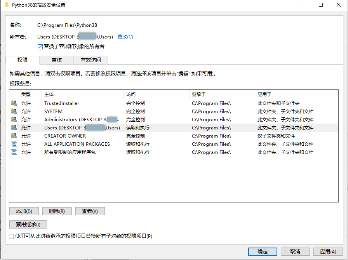Select the 所有受限制的应用程序包 principal entry
The width and height of the screenshot is (348, 260).
tap(70, 152)
